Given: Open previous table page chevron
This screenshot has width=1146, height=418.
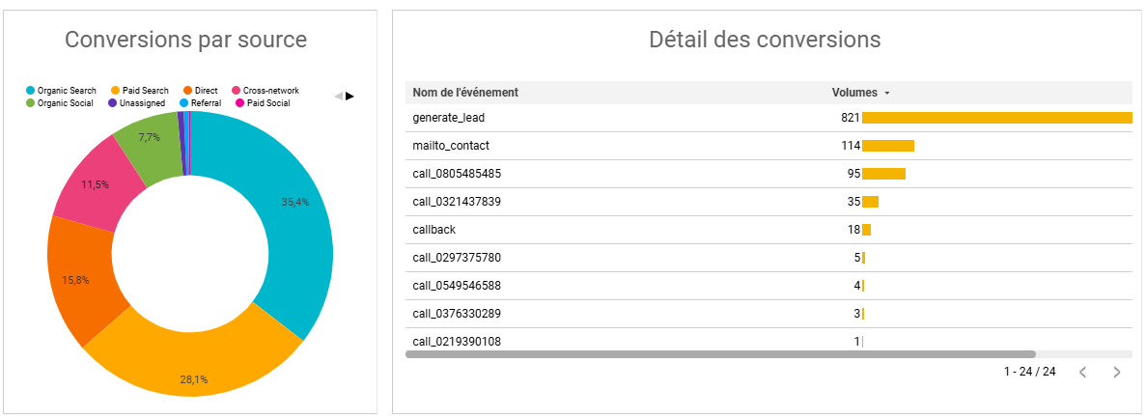Looking at the screenshot, I should click(x=1083, y=372).
